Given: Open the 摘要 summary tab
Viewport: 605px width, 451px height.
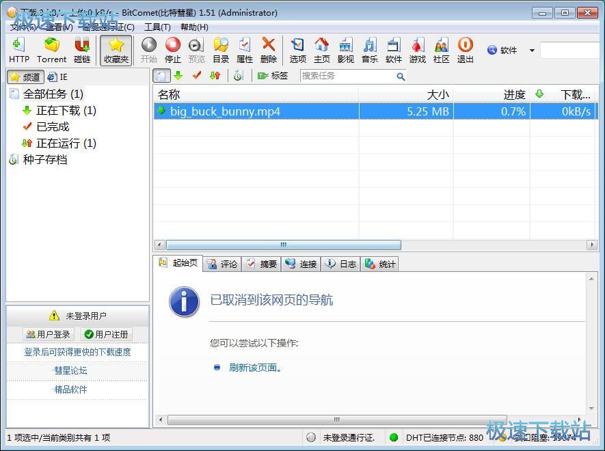Looking at the screenshot, I should 262,264.
